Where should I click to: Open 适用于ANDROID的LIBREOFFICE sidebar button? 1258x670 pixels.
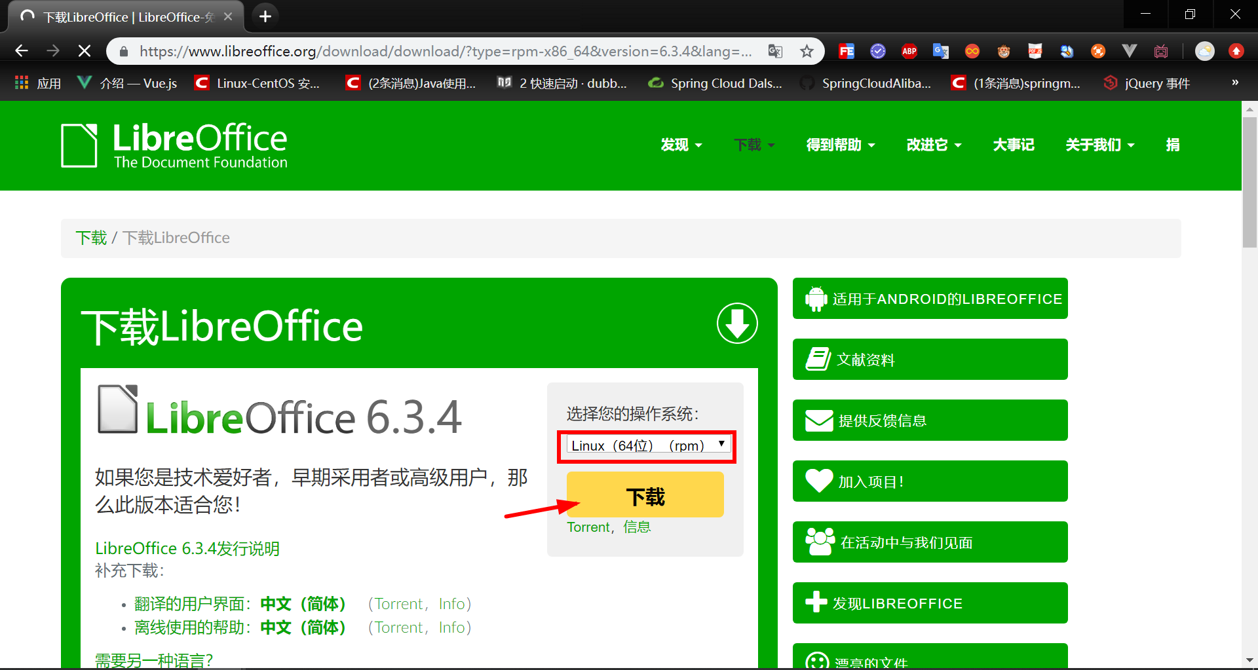[930, 299]
